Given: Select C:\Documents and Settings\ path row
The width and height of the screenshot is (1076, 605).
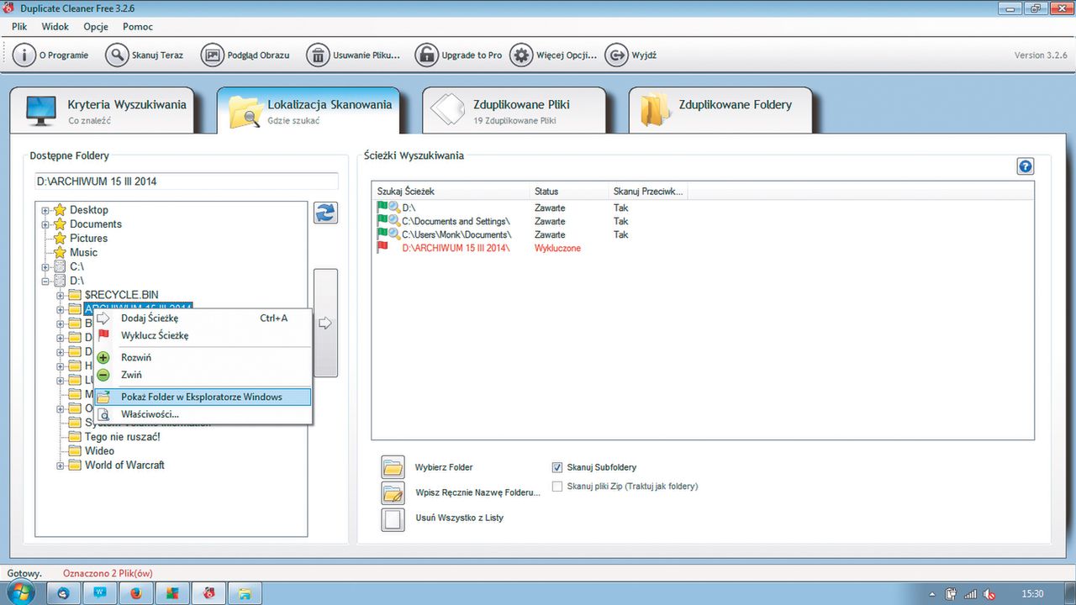Looking at the screenshot, I should (702, 221).
